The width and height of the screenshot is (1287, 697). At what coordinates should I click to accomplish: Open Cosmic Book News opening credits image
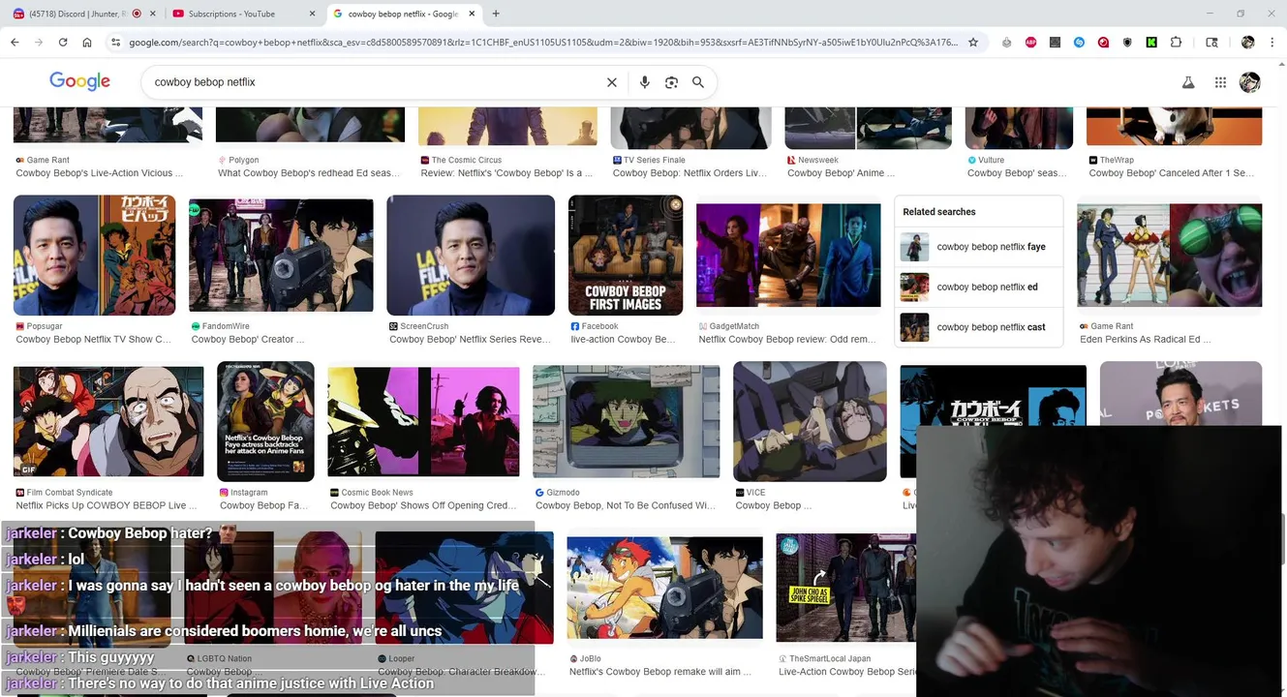point(423,421)
